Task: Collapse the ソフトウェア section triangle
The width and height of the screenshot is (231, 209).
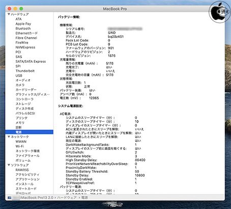Action: point(9,165)
